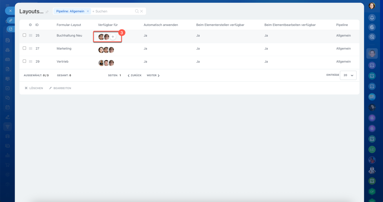Go to next page with Weiter
This screenshot has height=202, width=383.
pos(153,76)
